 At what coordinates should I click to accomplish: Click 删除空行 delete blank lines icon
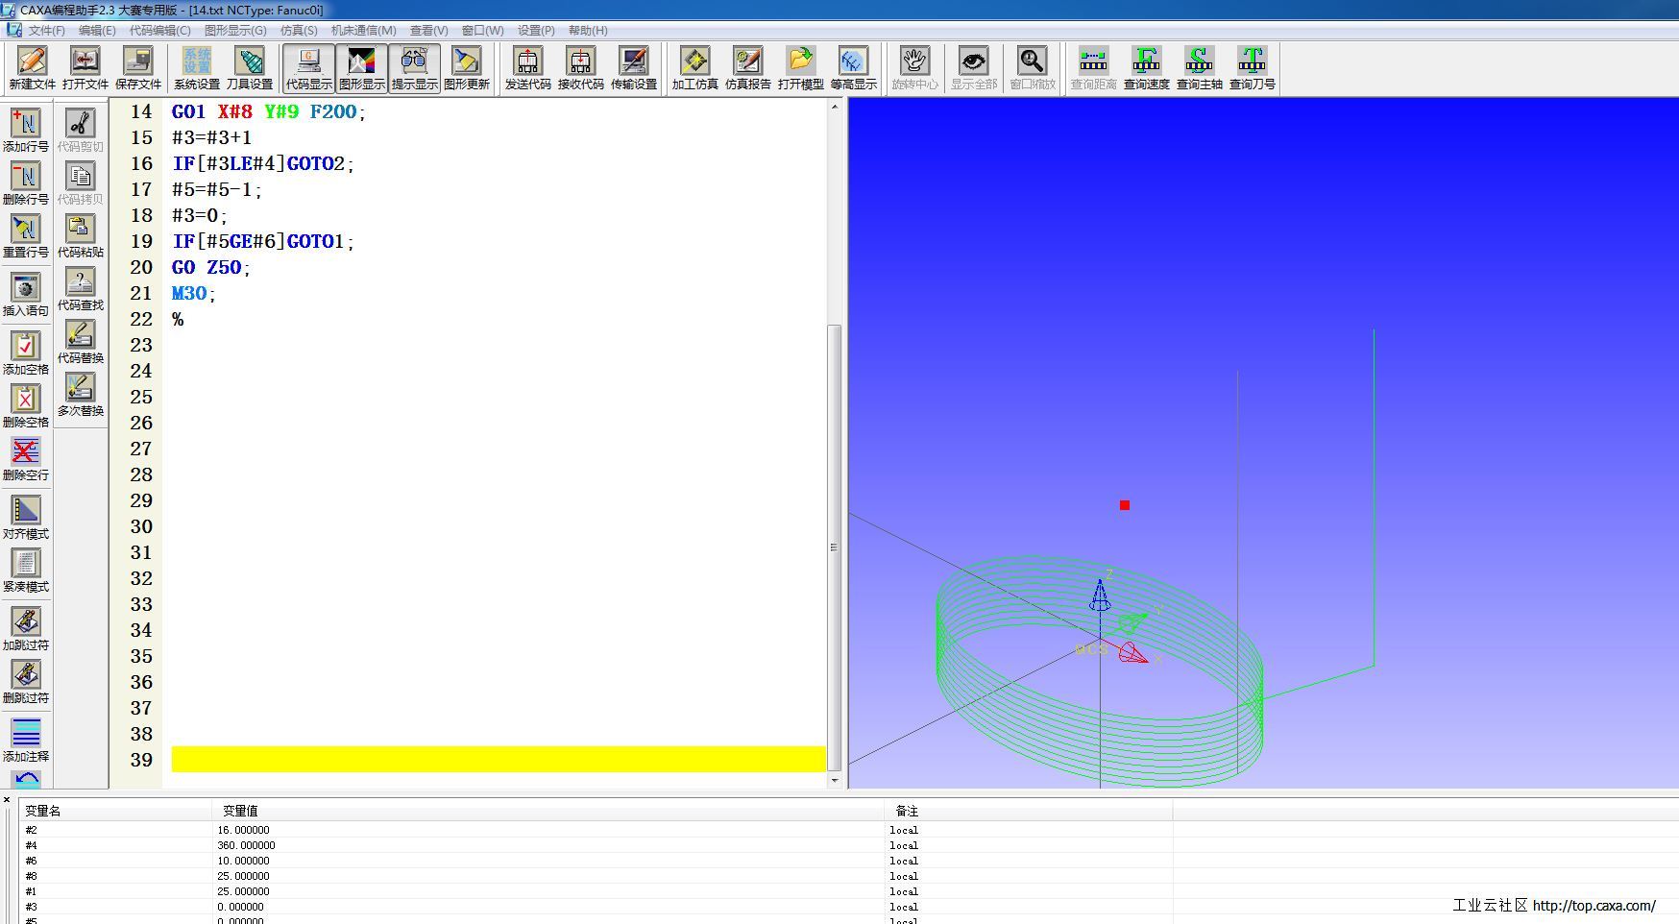tap(25, 459)
